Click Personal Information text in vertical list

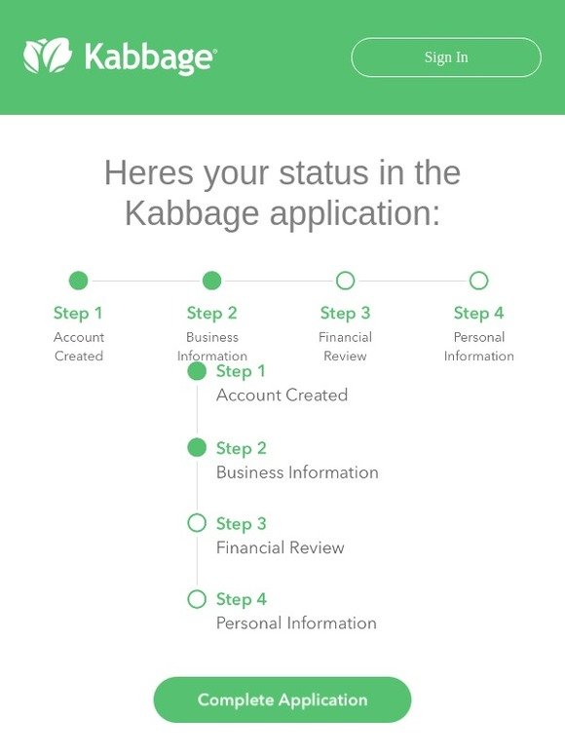point(296,623)
